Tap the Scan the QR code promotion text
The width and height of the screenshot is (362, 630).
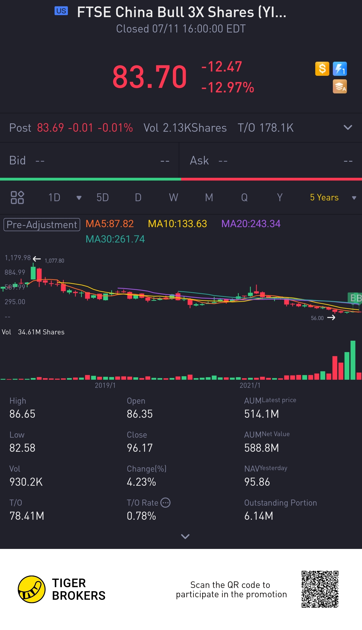pyautogui.click(x=231, y=589)
